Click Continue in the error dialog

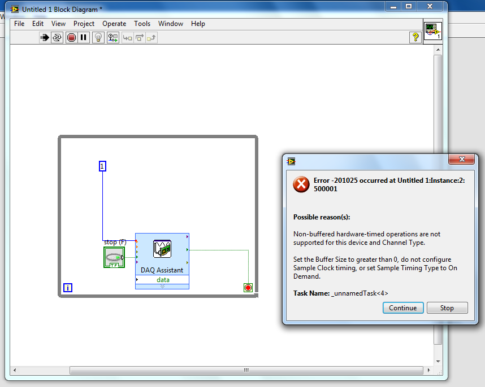coord(403,307)
